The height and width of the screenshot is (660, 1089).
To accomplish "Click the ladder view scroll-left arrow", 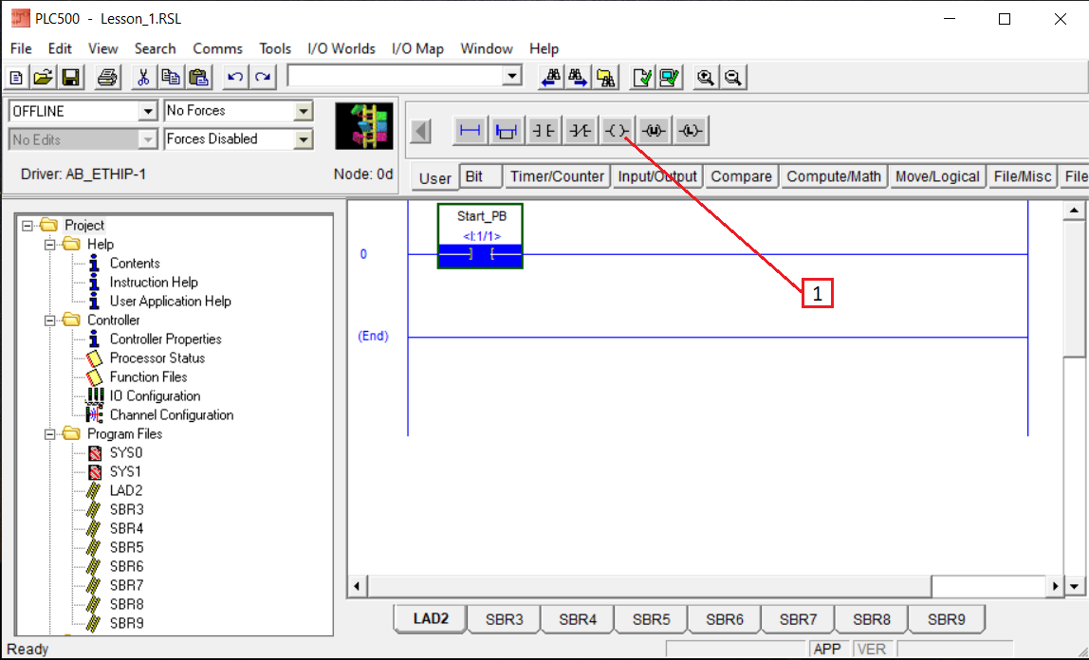I will click(357, 586).
